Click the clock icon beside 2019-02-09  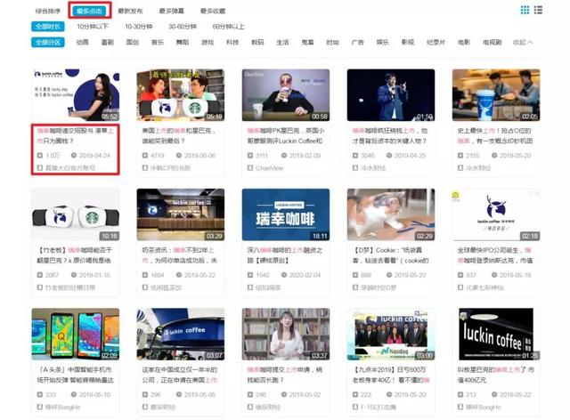pos(284,155)
